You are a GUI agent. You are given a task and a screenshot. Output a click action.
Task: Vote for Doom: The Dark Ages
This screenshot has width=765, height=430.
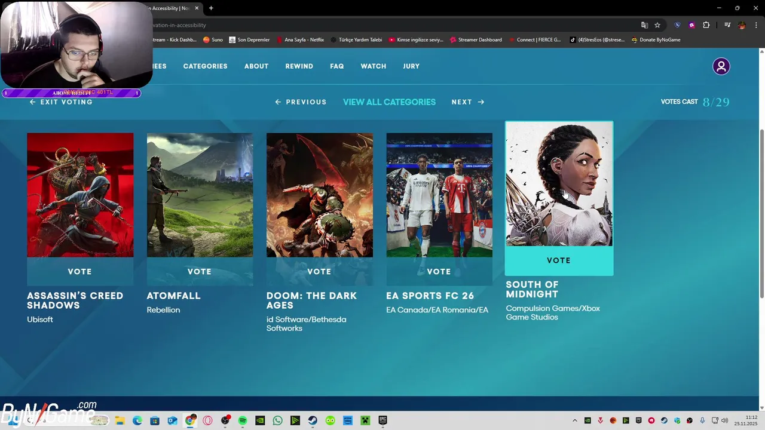tap(319, 272)
